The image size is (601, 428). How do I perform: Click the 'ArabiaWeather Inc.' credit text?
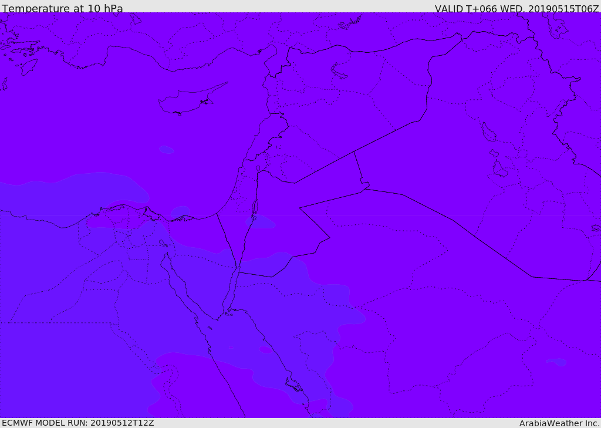[x=559, y=423]
